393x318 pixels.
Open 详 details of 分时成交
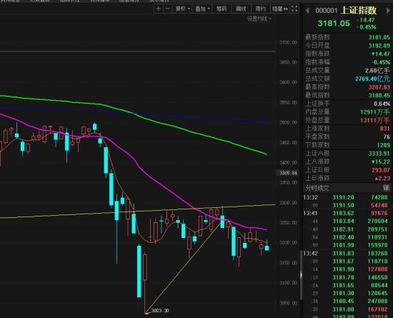click(x=386, y=188)
